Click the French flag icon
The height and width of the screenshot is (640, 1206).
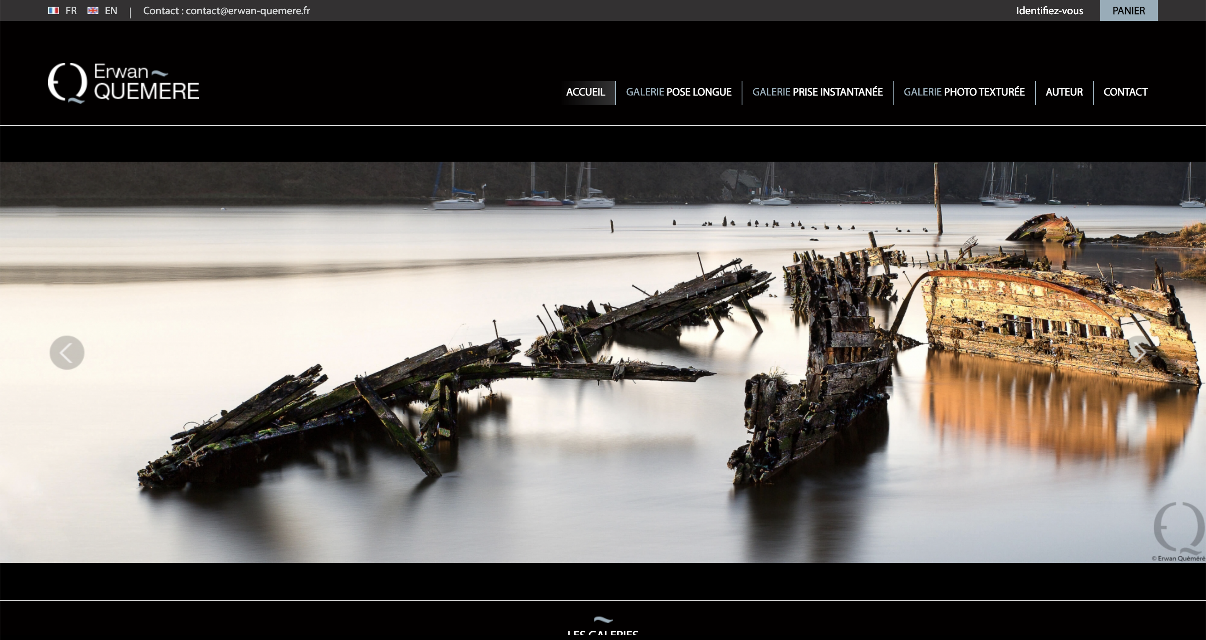coord(53,10)
